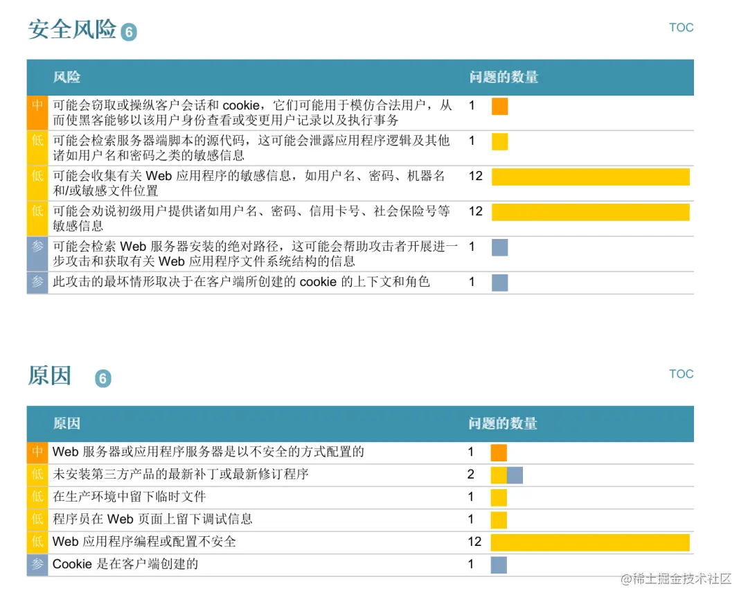Screen dimensions: 748x602
Task: Click the long yellow bar for 劝说初级用户 risk
Action: [591, 212]
